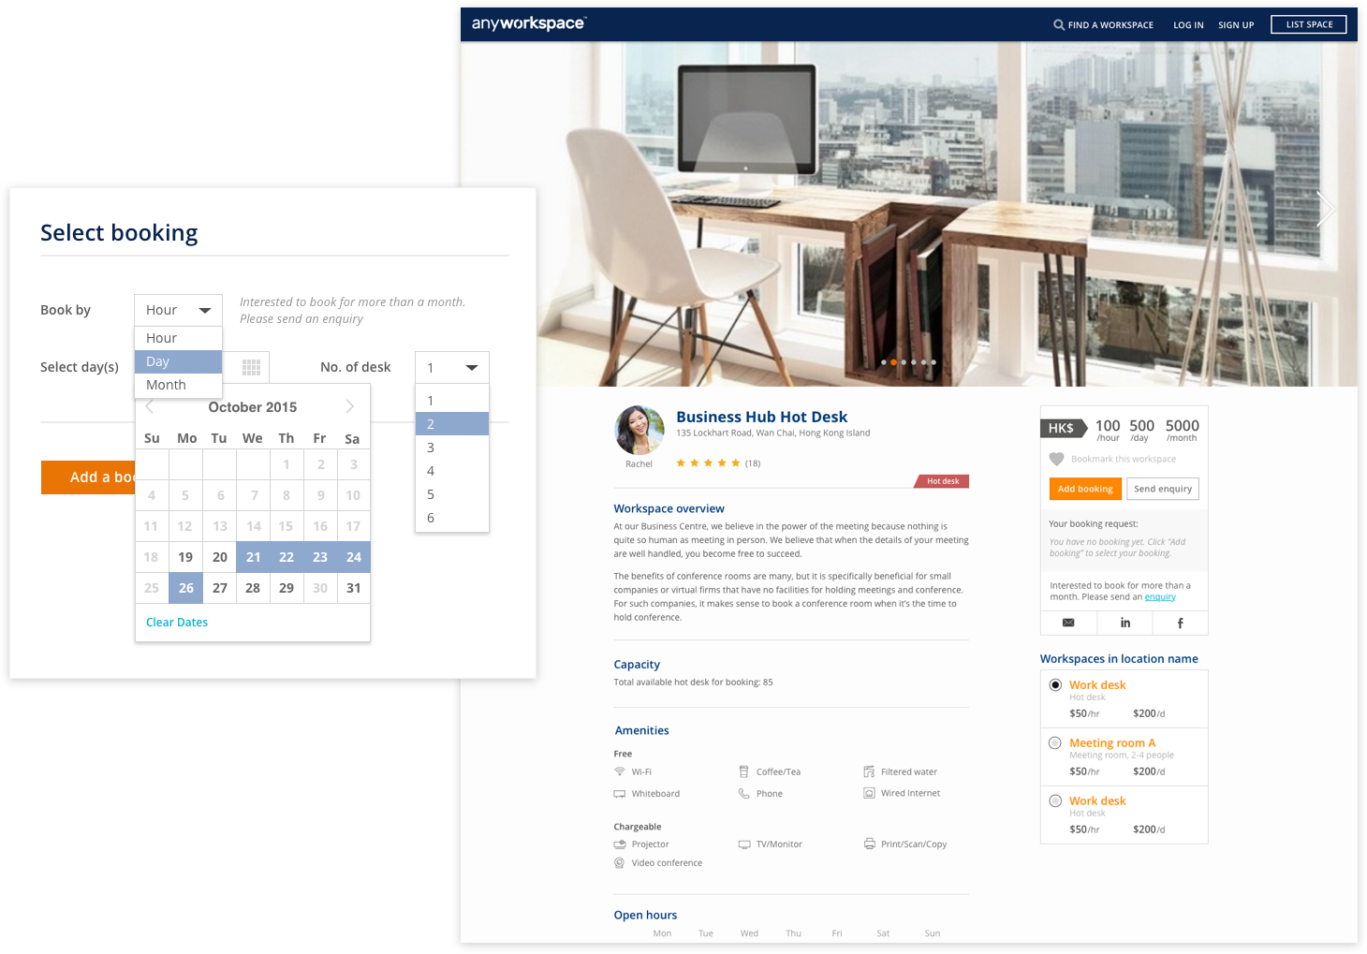This screenshot has width=1367, height=954.
Task: Click Bookmark this workspace text
Action: click(1124, 459)
